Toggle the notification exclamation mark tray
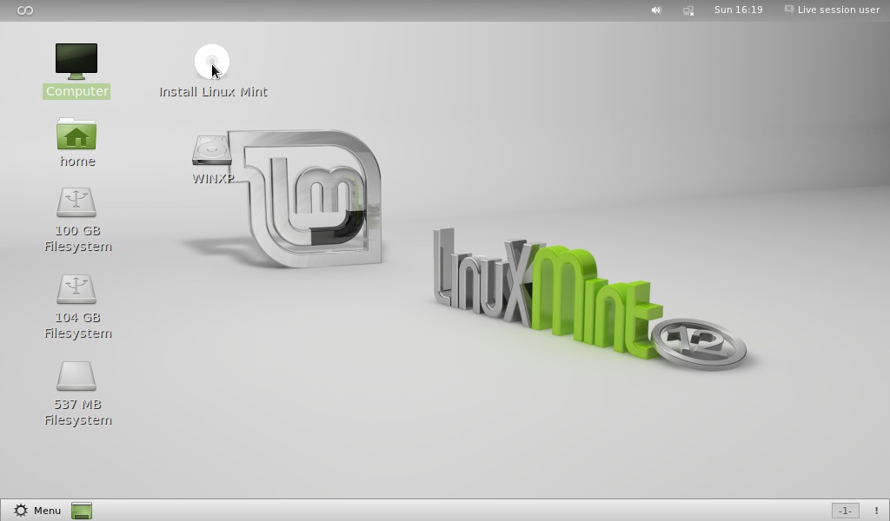This screenshot has height=521, width=890. click(x=876, y=511)
